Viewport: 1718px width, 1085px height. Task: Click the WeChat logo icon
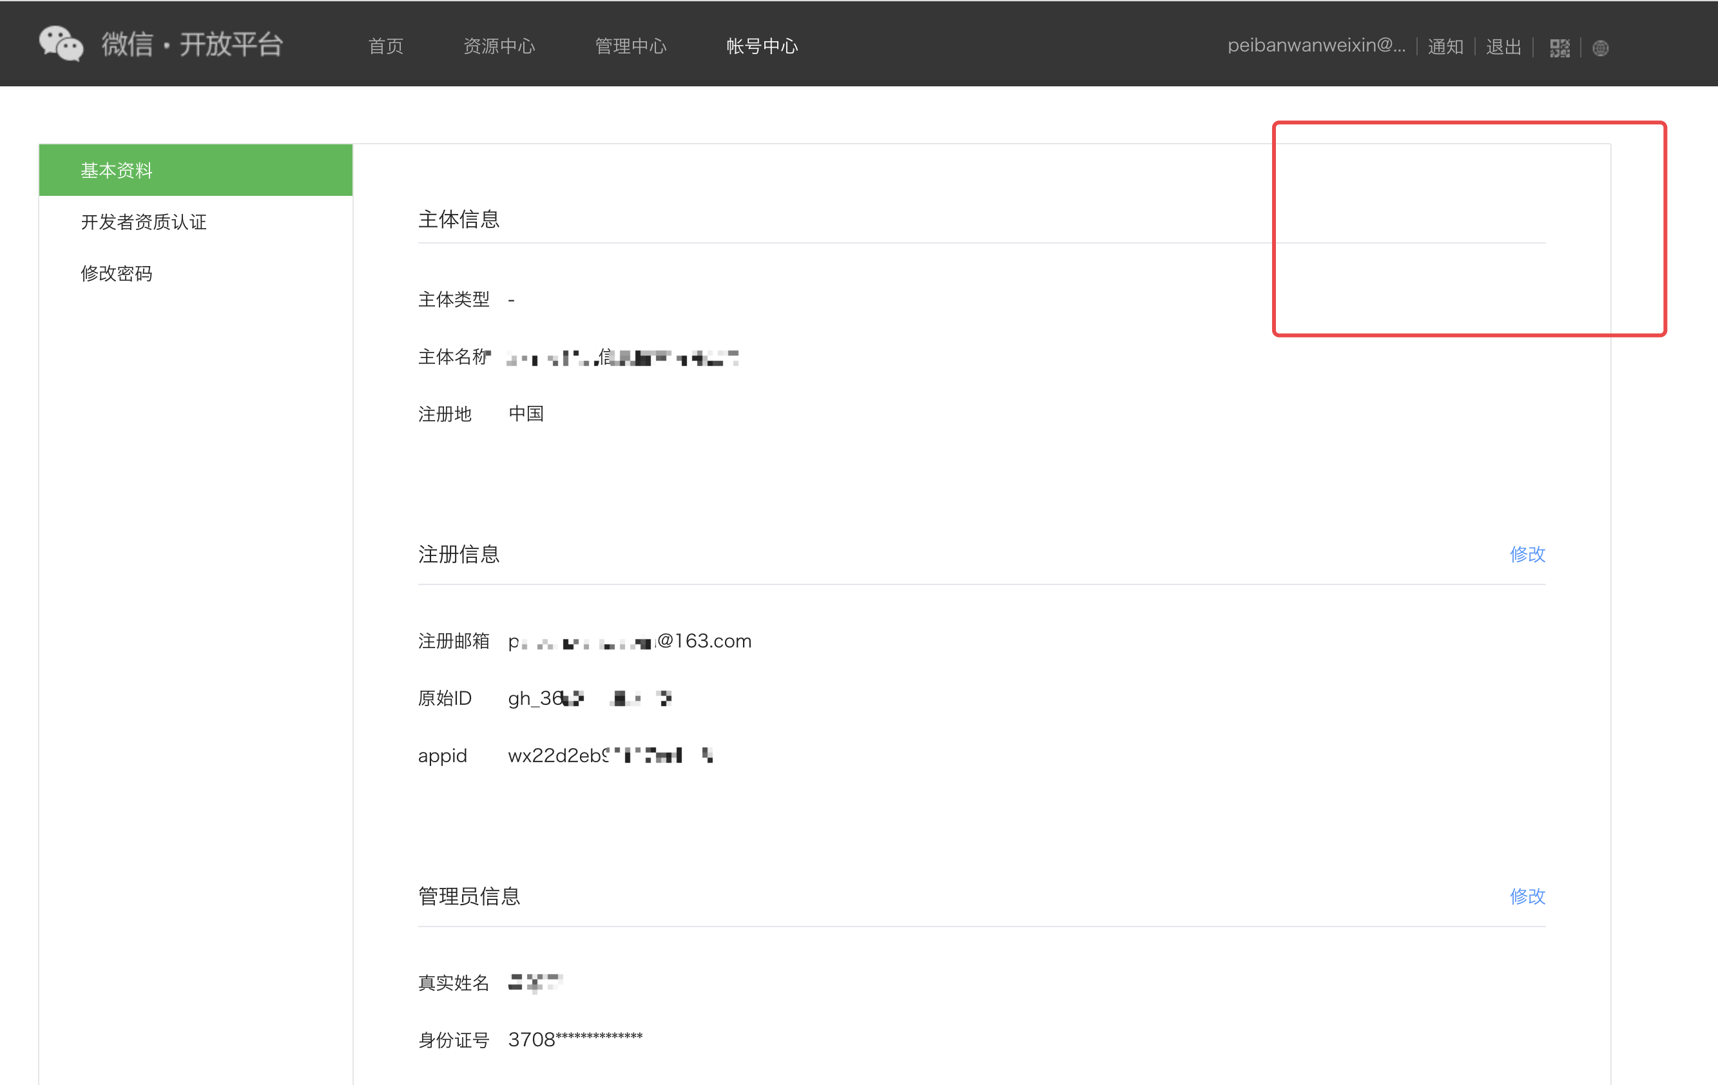tap(61, 44)
